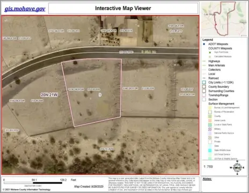Click the Township/Range box symbol
The height and width of the screenshot is (193, 249).
(204, 95)
